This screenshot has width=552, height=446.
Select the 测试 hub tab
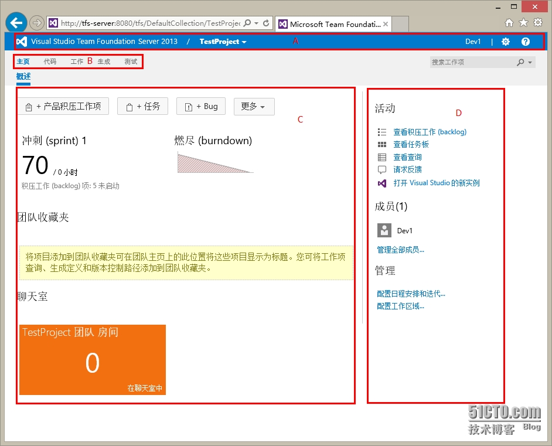click(x=131, y=62)
